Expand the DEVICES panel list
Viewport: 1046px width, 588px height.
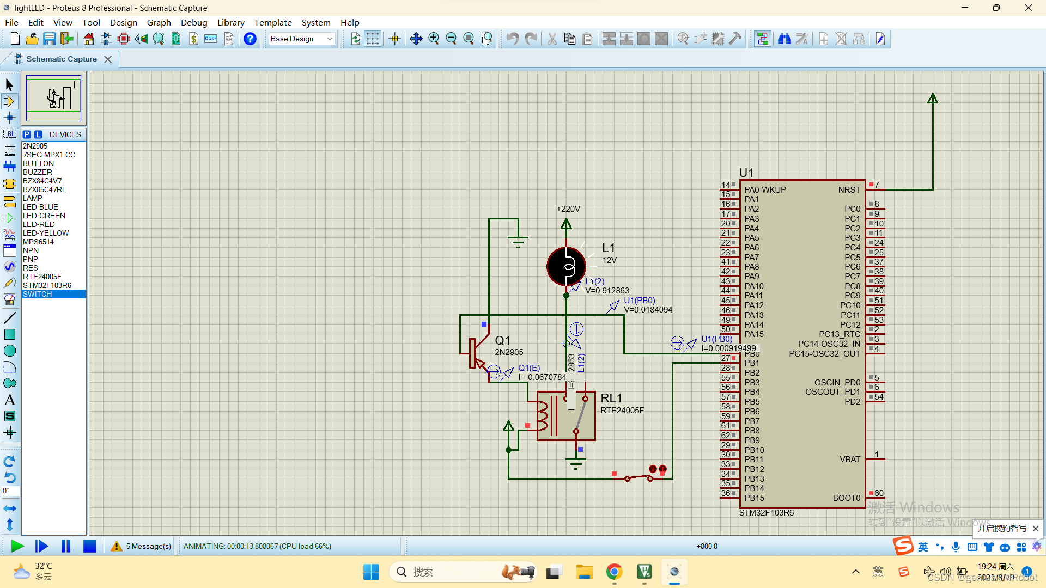coord(66,134)
